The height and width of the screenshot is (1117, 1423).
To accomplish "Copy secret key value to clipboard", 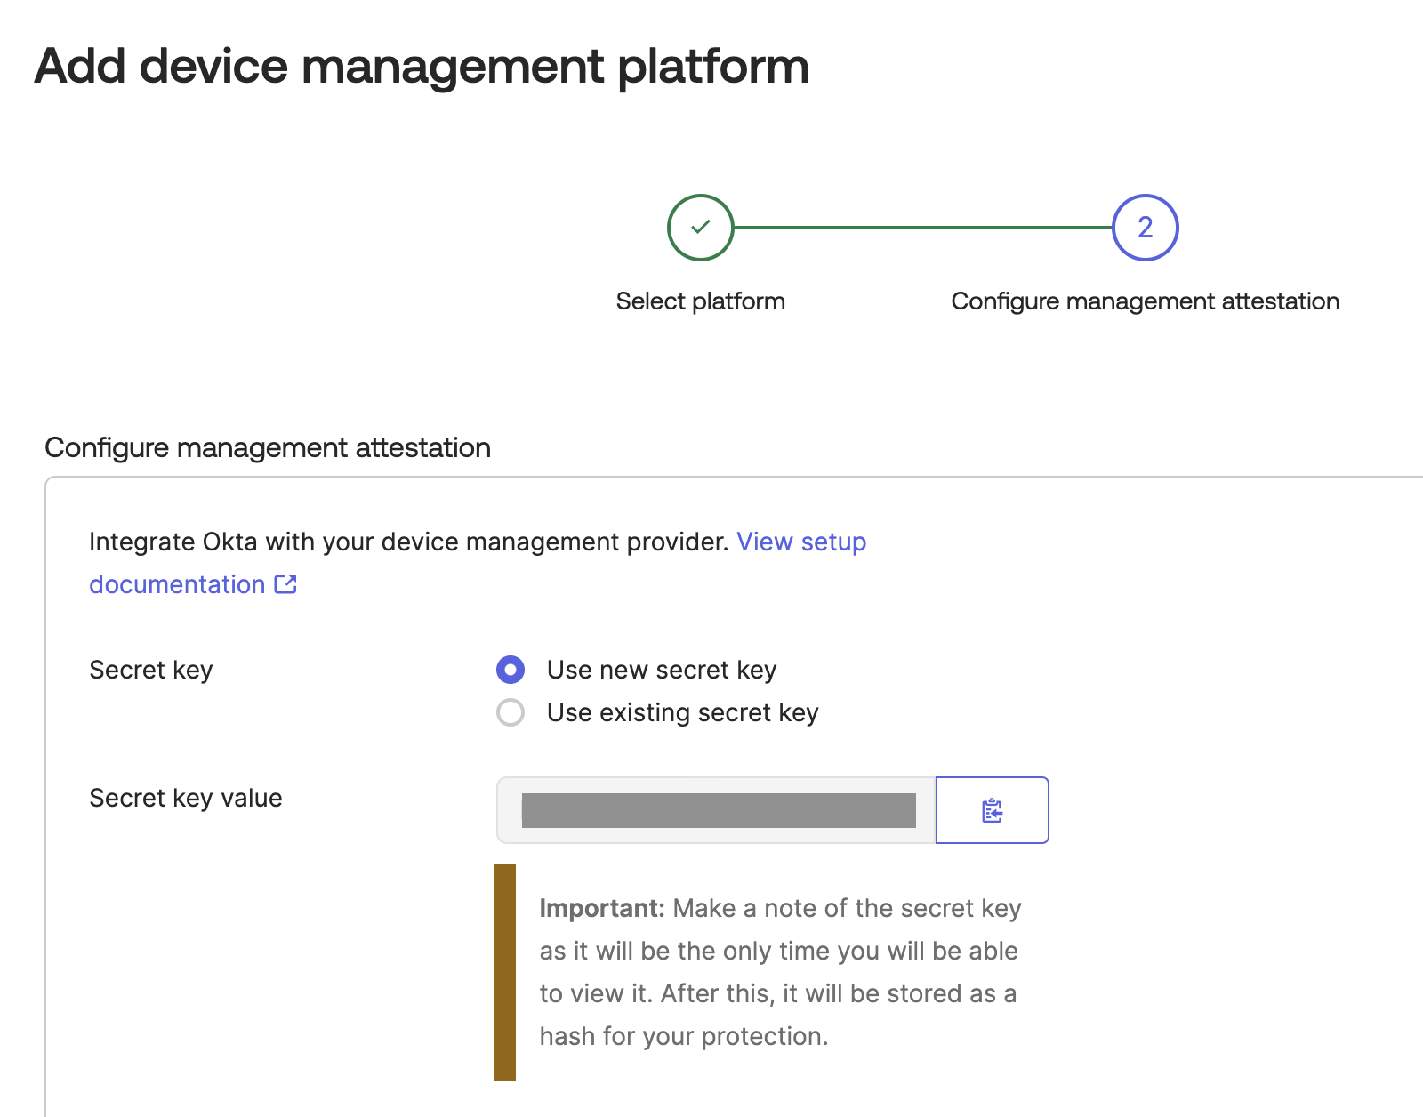I will (992, 810).
